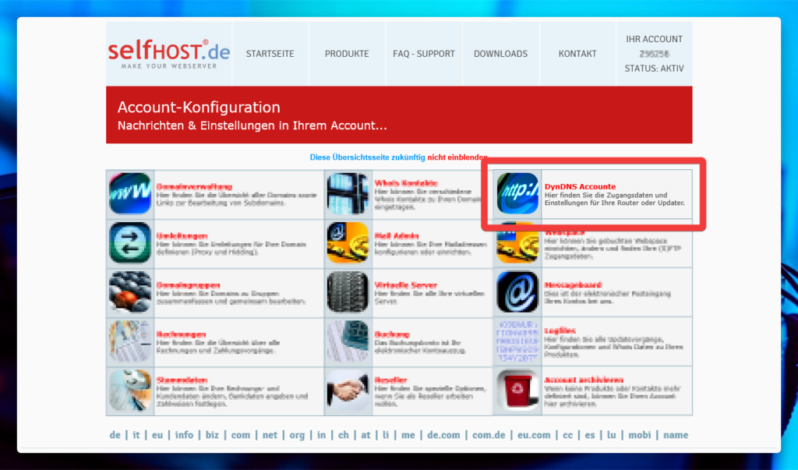Open the STARTSEITE menu item
Image resolution: width=798 pixels, height=470 pixels.
[270, 54]
